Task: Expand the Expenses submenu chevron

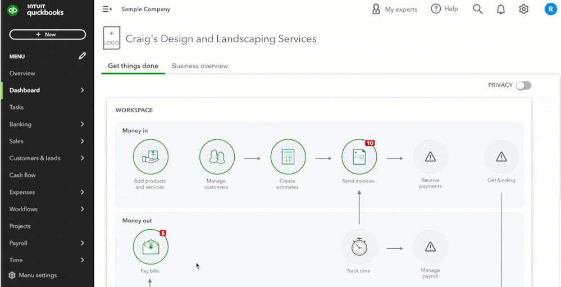Action: [x=83, y=192]
